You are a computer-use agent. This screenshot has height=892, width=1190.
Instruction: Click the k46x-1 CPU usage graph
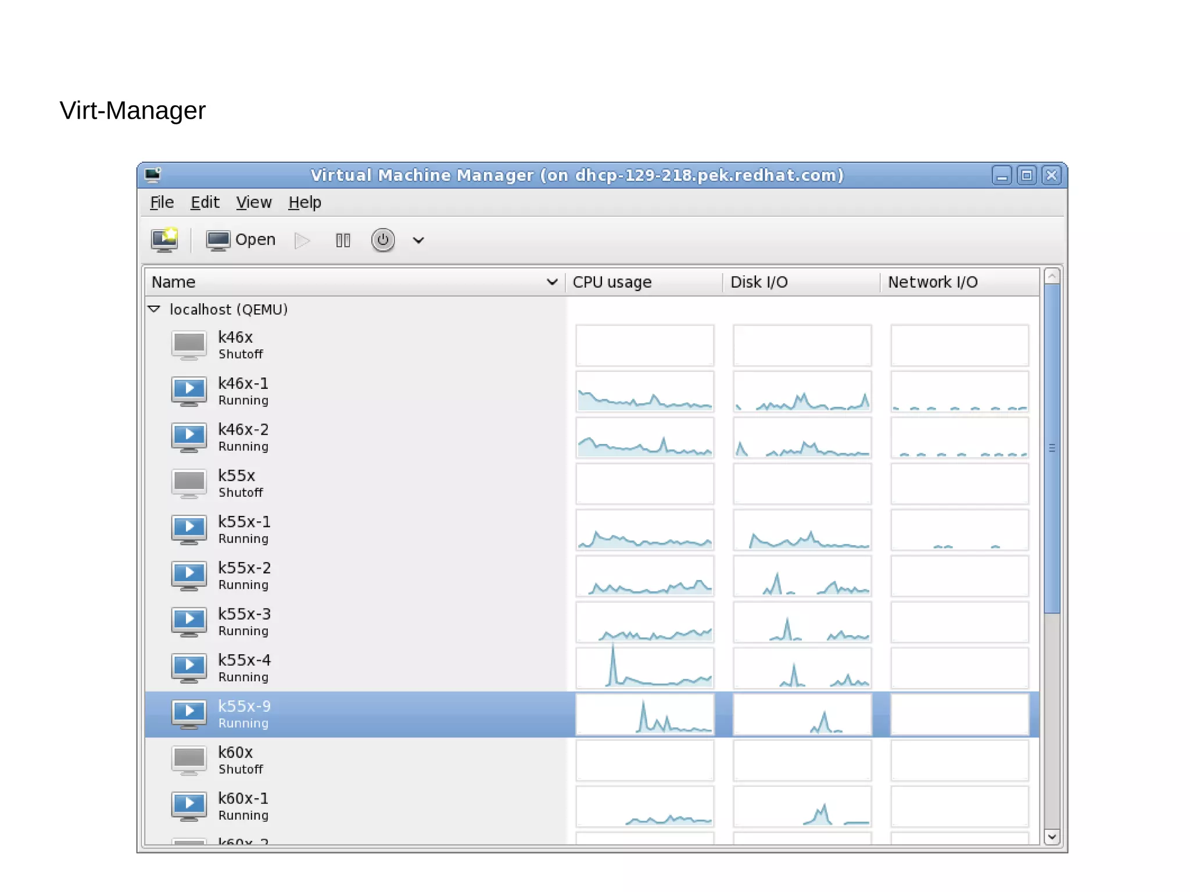(x=644, y=392)
